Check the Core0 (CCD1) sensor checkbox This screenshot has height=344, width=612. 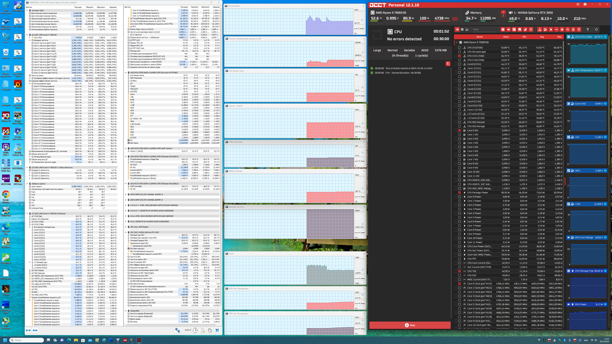point(460,64)
